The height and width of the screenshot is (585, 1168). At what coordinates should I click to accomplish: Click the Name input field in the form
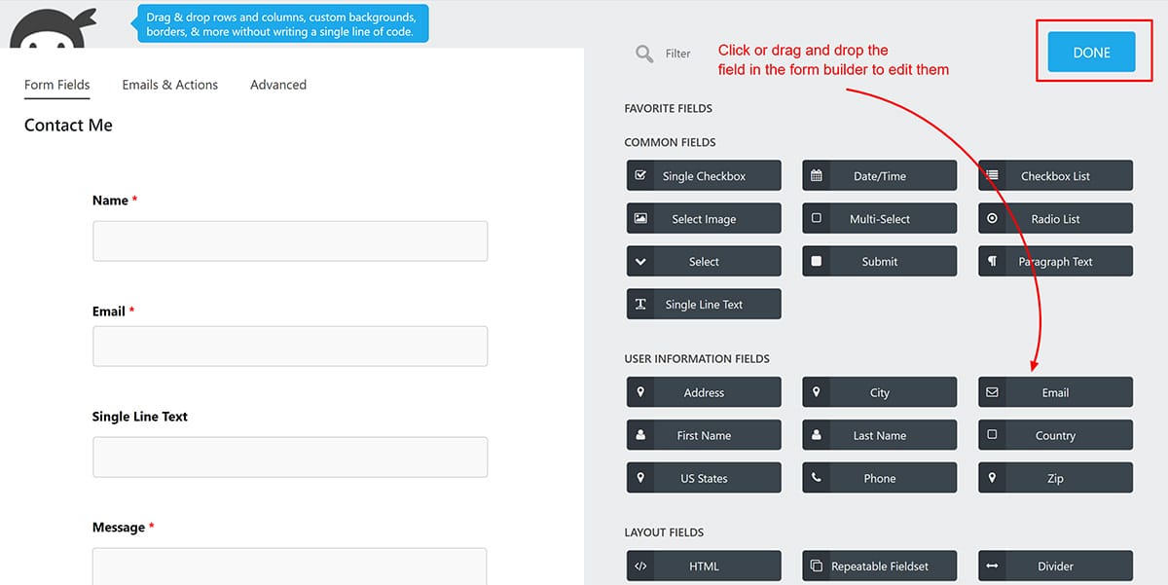[289, 240]
